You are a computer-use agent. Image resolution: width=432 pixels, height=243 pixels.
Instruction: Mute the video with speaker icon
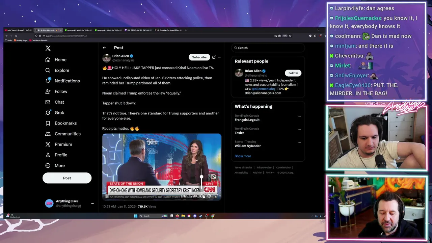coord(201,196)
